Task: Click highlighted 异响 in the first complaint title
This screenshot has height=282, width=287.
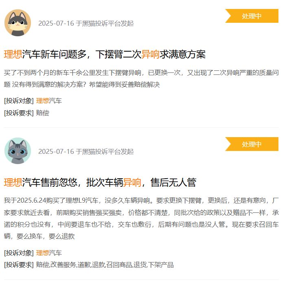Action: point(151,55)
